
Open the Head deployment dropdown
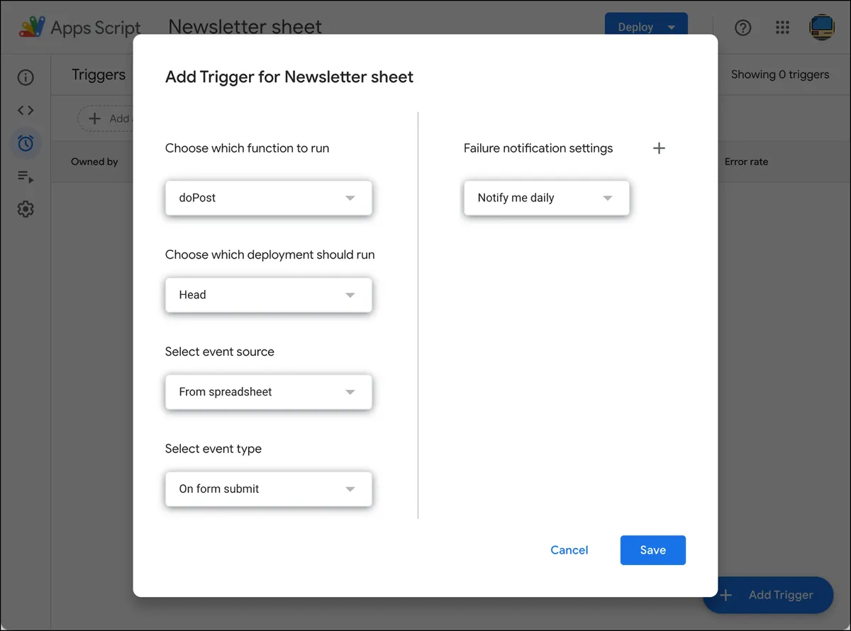click(x=268, y=295)
